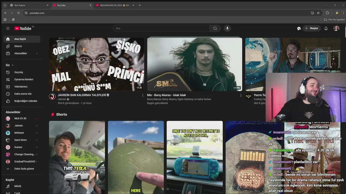
Task: Play the OBEZ ŞİŞKO MAL PRİMCİ thumbnail
Action: [x=97, y=64]
